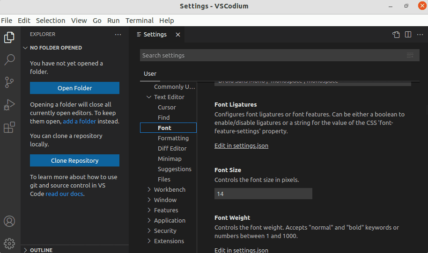Image resolution: width=428 pixels, height=253 pixels.
Task: Select Suggestions settings category
Action: 168,169
